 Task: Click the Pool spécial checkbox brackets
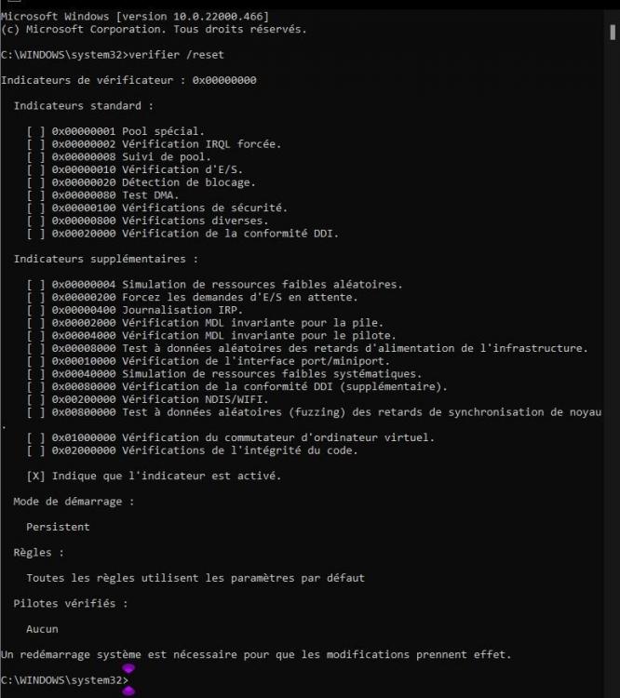click(35, 131)
